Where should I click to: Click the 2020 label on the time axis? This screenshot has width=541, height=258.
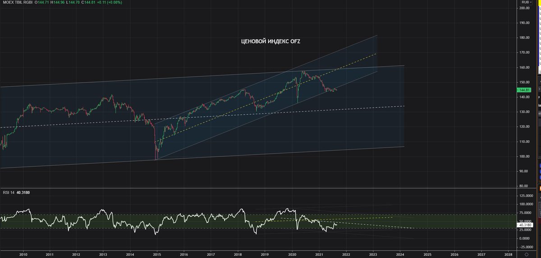(292, 254)
